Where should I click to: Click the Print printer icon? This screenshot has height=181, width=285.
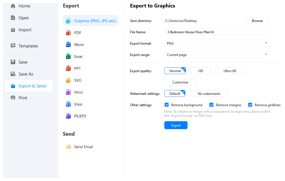pyautogui.click(x=13, y=98)
